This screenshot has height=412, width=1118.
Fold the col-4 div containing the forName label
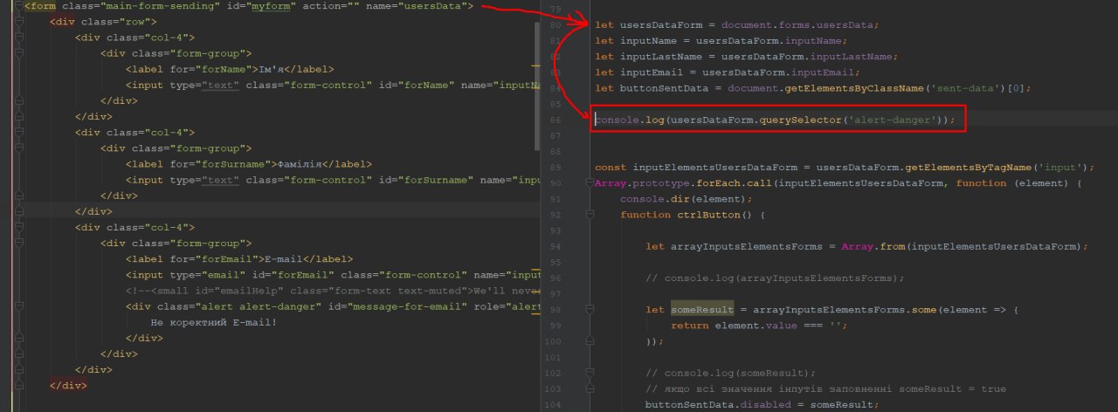tap(17, 38)
